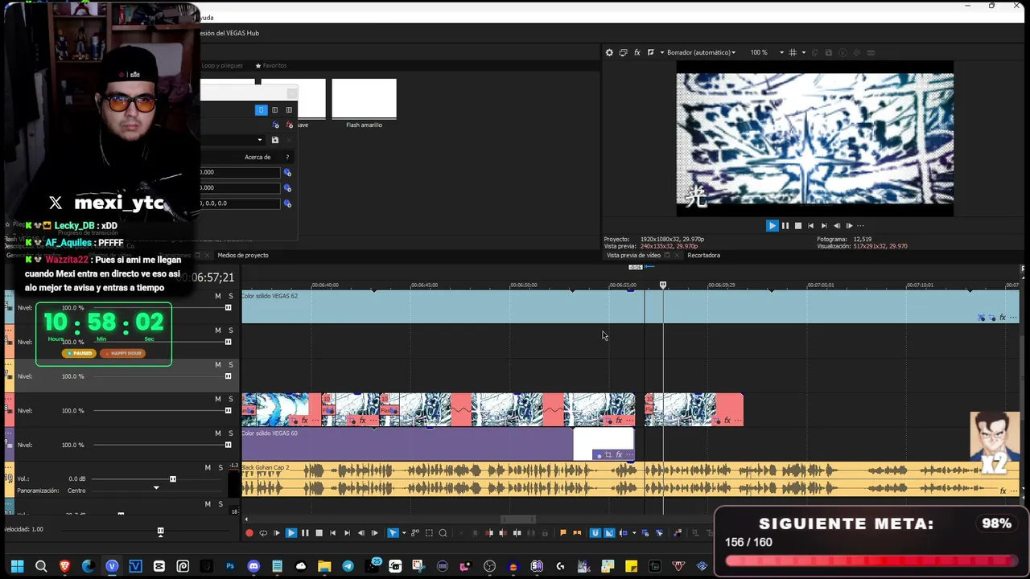Play from the video preview transport
Screen dimensions: 1030x579
click(x=772, y=226)
